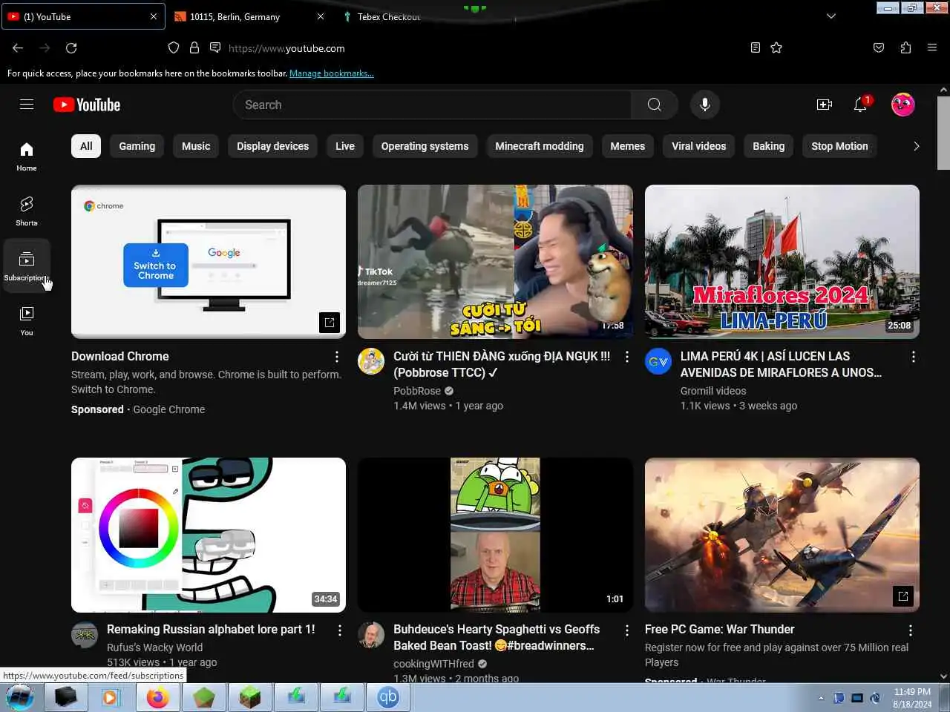The image size is (950, 712).
Task: Open the list all tabs dropdown arrow
Action: 831,16
